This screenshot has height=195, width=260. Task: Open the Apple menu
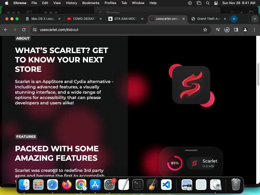point(7,3)
